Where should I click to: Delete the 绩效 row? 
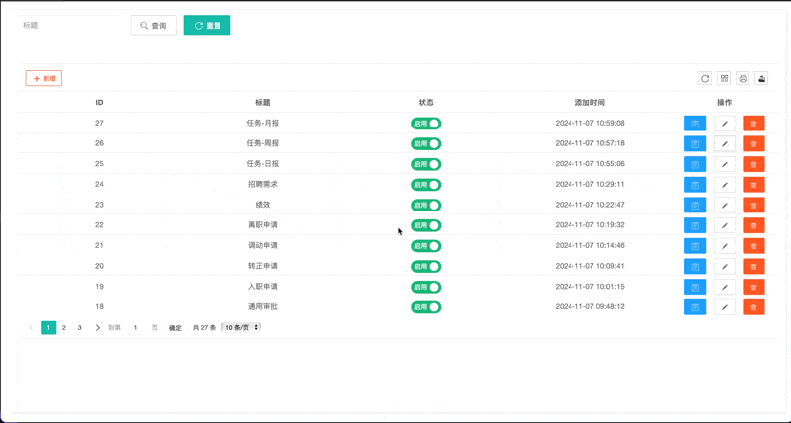coord(753,206)
